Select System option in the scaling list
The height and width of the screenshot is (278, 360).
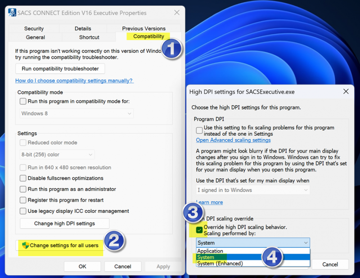(253, 257)
